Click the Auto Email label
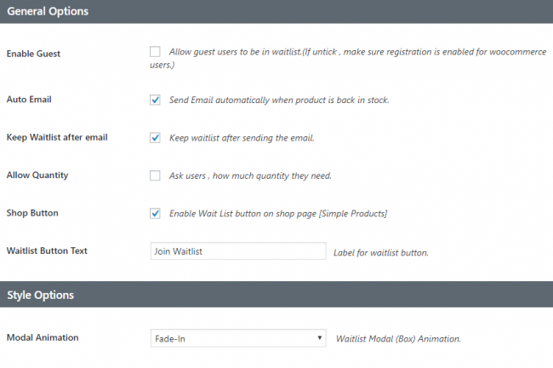 tap(29, 99)
